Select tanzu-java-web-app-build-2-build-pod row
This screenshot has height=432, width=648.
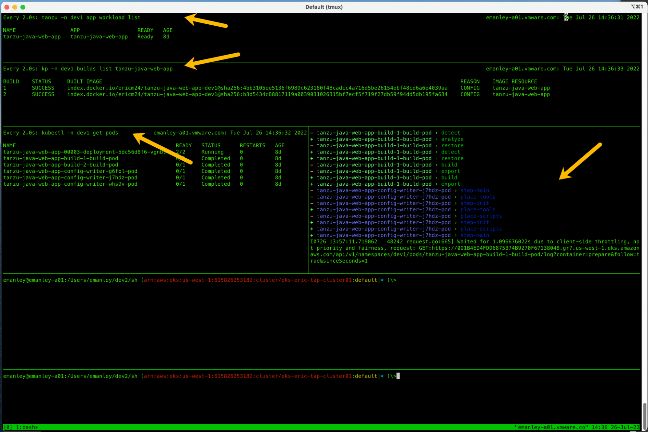tap(61, 165)
